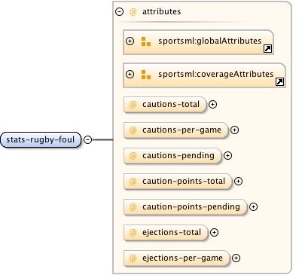Click @ icon of cautions-total

click(x=133, y=104)
